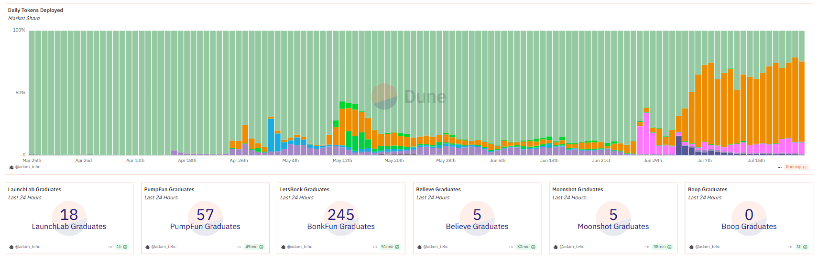818x261 pixels.
Task: Click the LetsBonk Graduates card title
Action: (x=305, y=189)
